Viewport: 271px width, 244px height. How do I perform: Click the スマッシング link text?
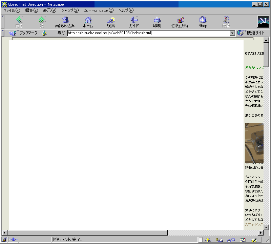(254, 224)
